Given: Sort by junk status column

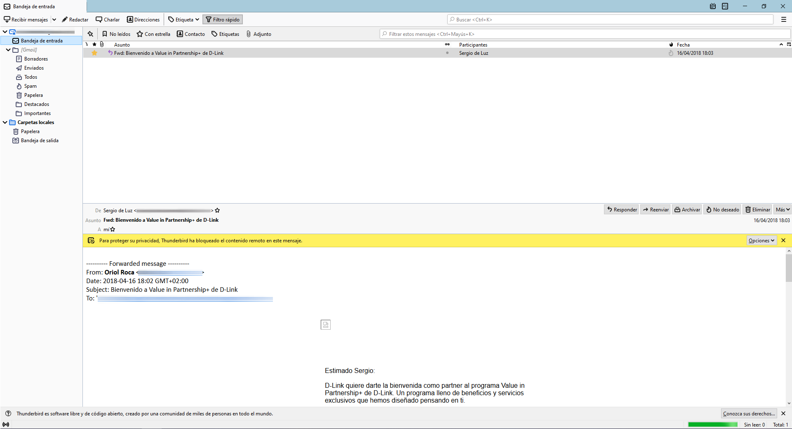Looking at the screenshot, I should [671, 44].
